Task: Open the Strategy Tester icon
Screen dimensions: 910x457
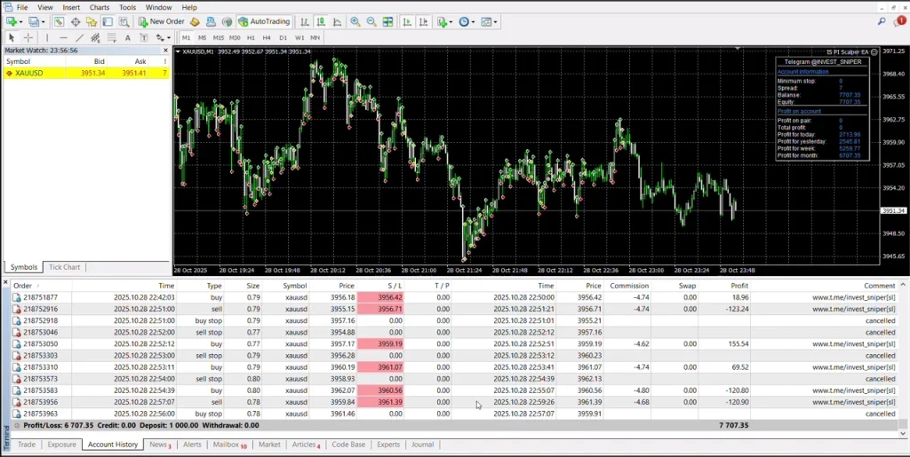Action: (124, 21)
